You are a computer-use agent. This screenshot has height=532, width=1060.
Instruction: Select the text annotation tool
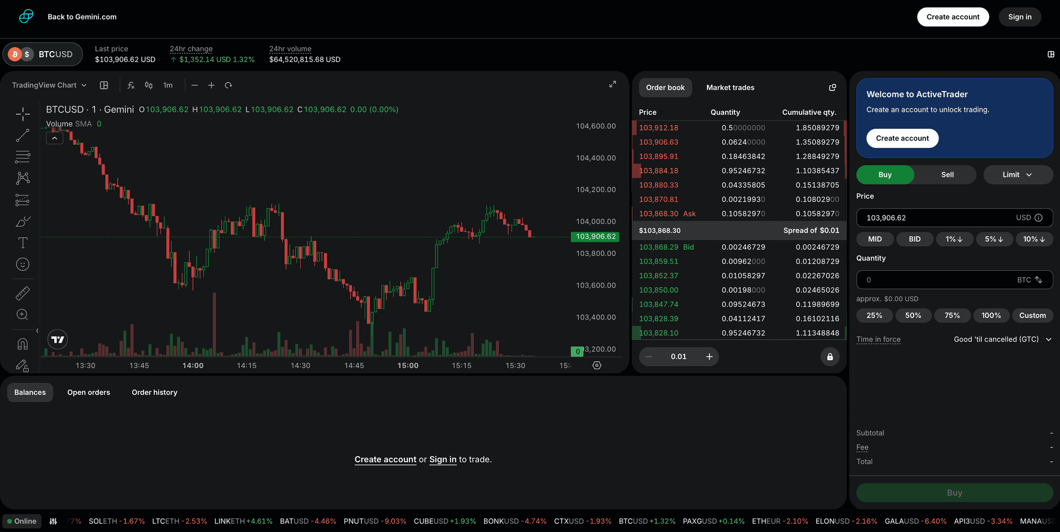(23, 242)
